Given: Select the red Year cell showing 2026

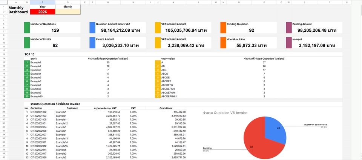Looking at the screenshot, I should [43, 12].
